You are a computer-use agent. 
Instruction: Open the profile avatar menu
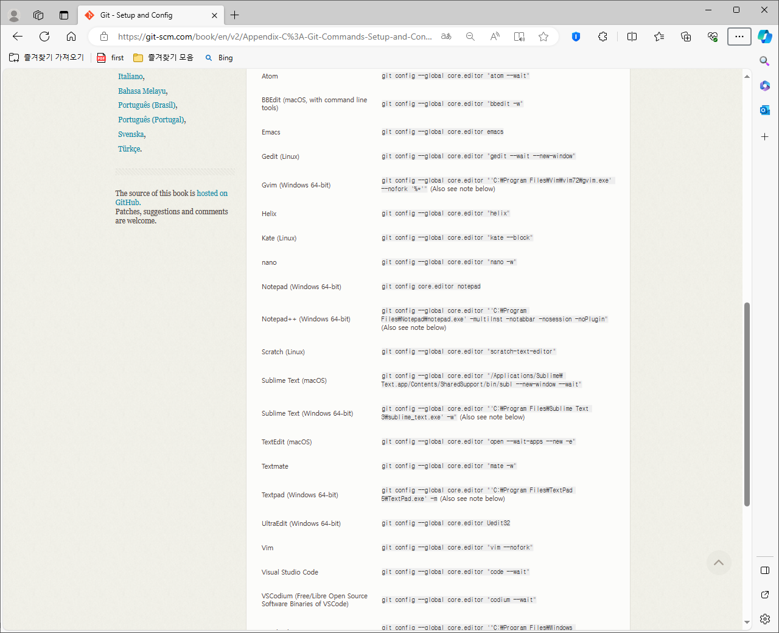[x=14, y=15]
